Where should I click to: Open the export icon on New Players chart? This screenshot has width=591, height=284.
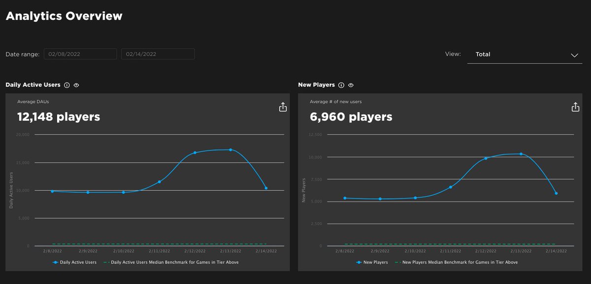click(x=575, y=106)
